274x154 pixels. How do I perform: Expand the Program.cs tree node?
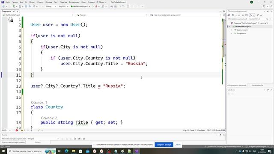click(x=231, y=33)
